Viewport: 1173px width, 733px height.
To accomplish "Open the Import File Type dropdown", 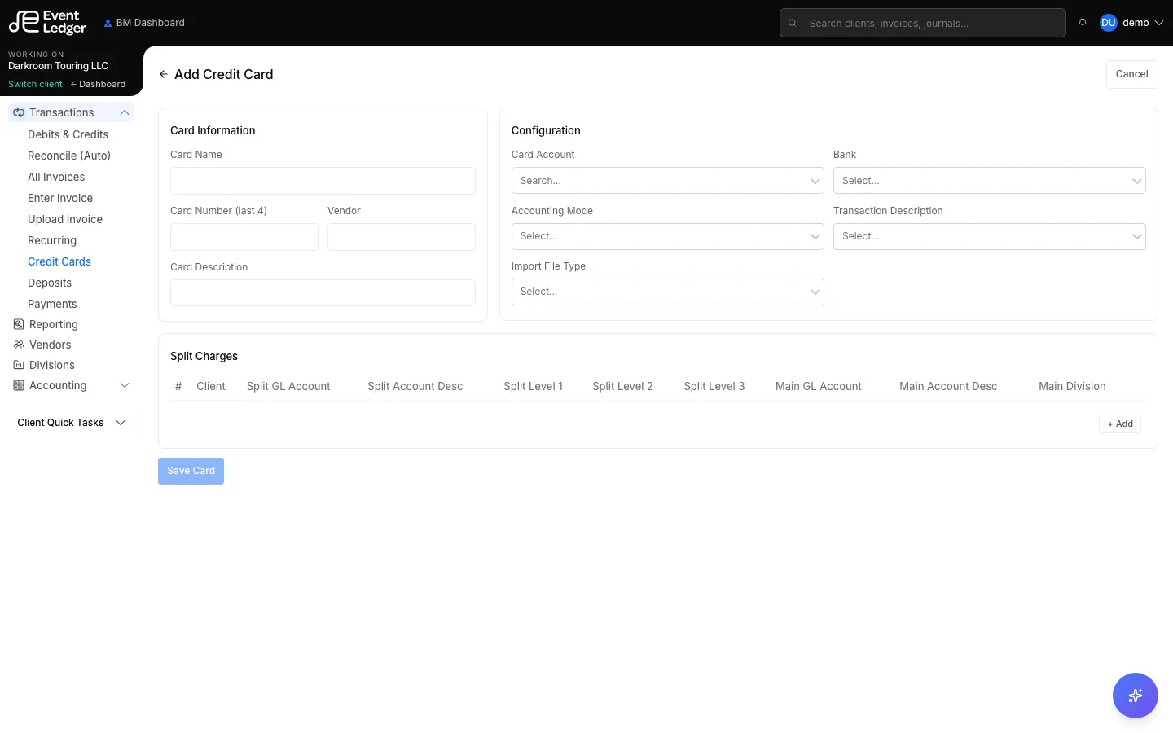I will coord(667,292).
